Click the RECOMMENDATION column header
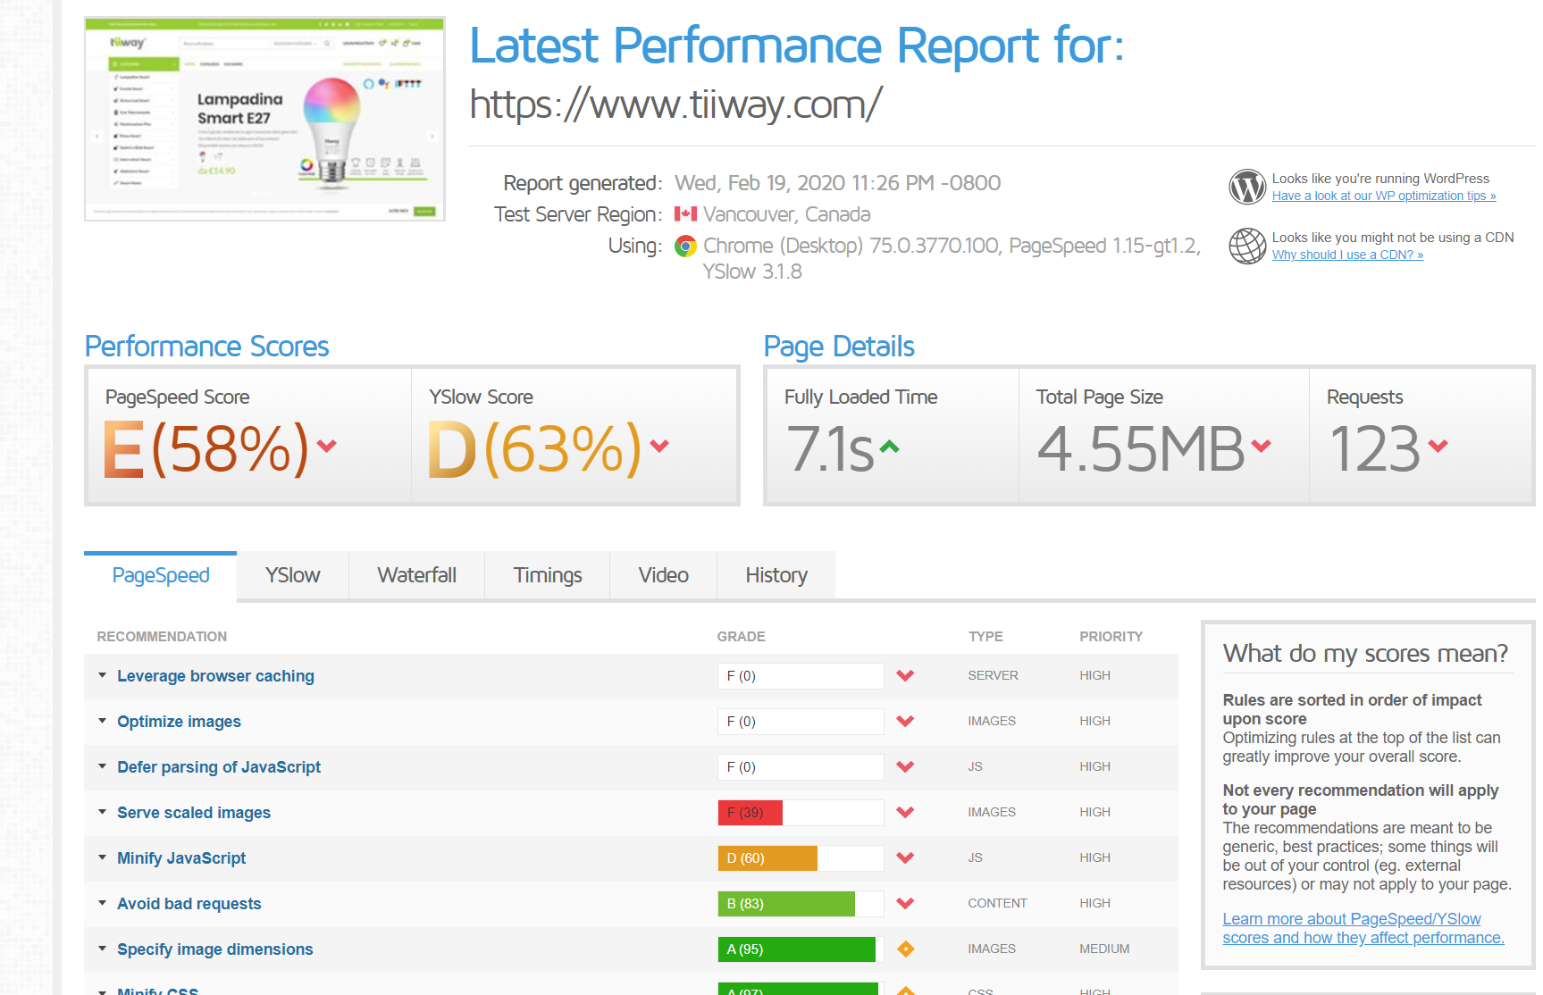The image size is (1543, 995). pyautogui.click(x=162, y=637)
